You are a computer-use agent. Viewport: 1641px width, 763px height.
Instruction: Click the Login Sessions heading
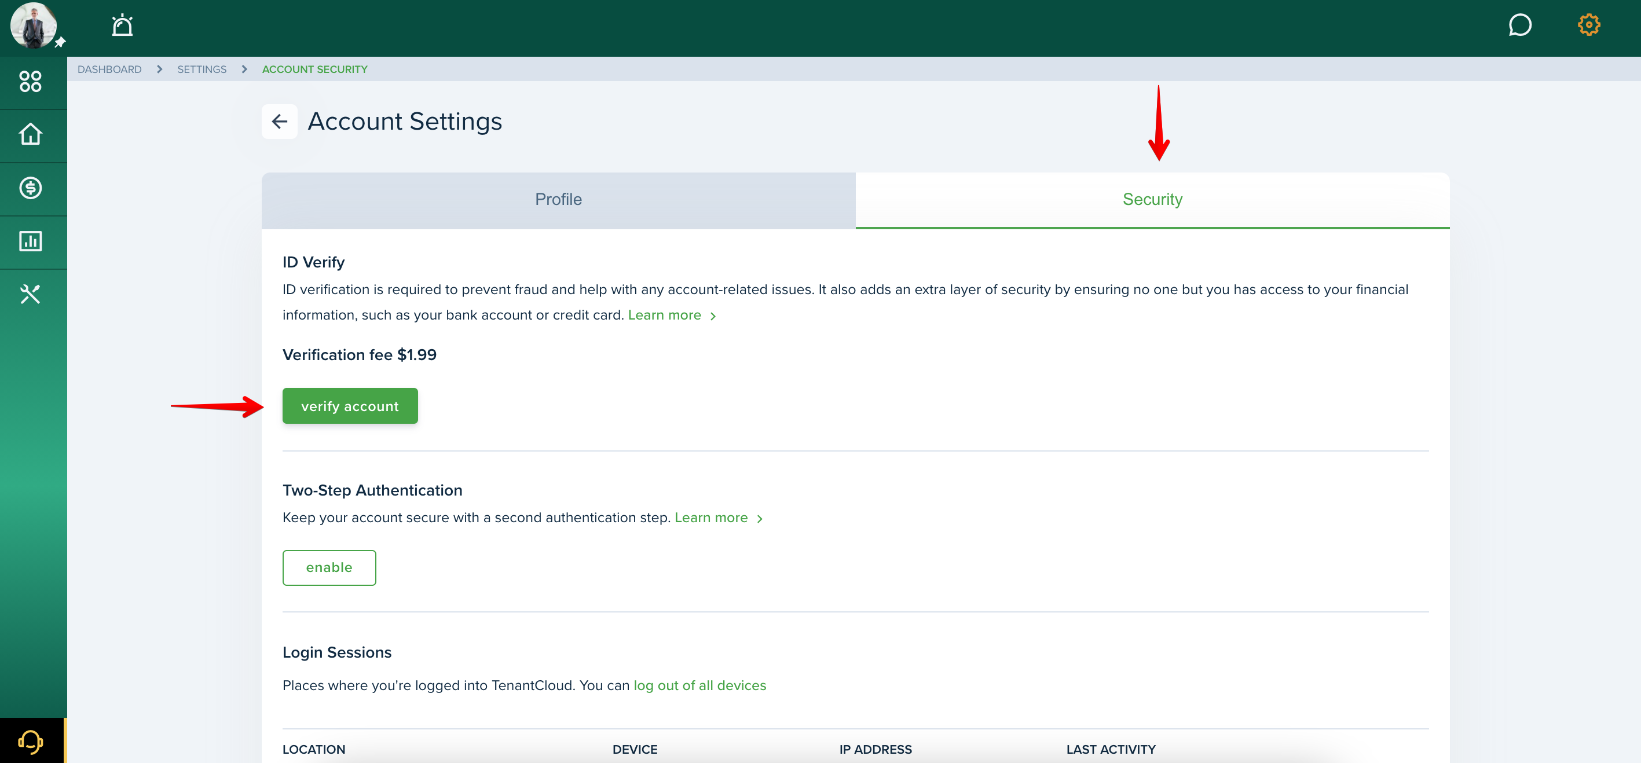[x=336, y=652]
